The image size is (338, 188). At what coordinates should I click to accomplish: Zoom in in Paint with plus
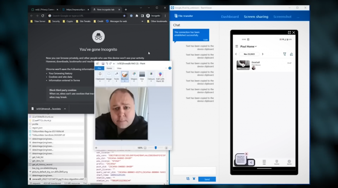[x=166, y=148]
